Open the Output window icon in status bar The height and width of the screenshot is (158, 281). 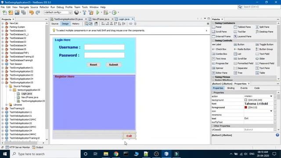[x=34, y=147]
